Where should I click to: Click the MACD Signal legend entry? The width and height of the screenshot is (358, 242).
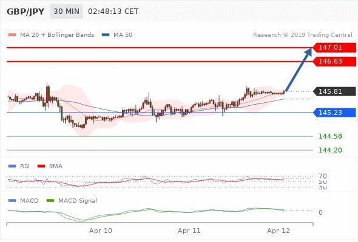pos(72,201)
